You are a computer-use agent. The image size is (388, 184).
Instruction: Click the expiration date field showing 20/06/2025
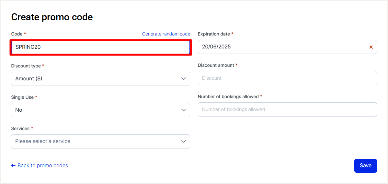pyautogui.click(x=287, y=47)
